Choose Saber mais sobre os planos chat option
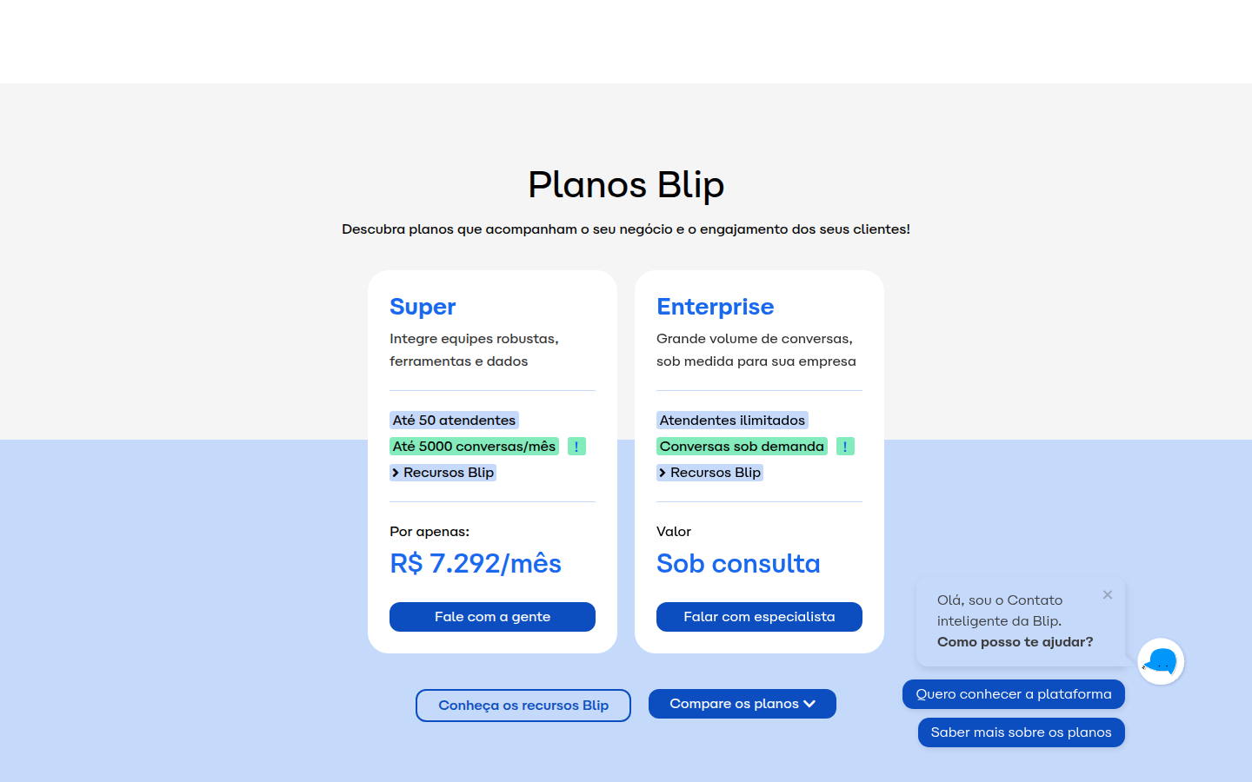The height and width of the screenshot is (782, 1252). [x=1022, y=732]
